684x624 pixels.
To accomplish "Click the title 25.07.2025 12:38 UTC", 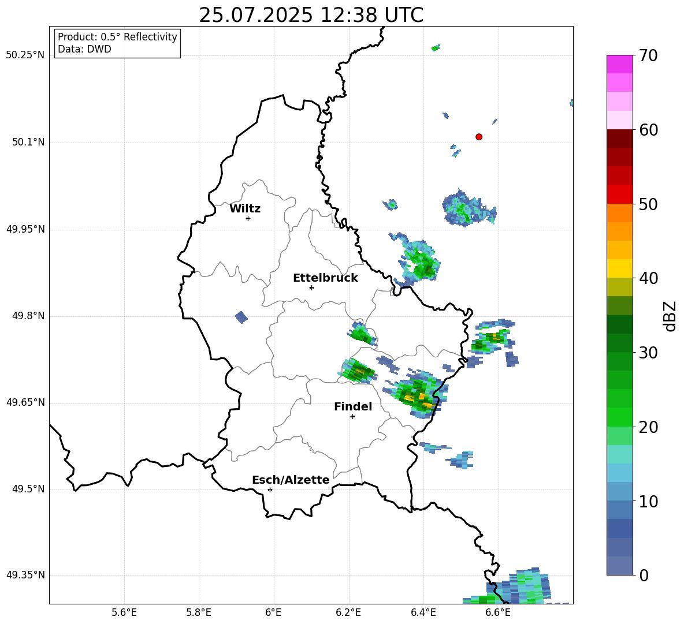I will coord(311,15).
